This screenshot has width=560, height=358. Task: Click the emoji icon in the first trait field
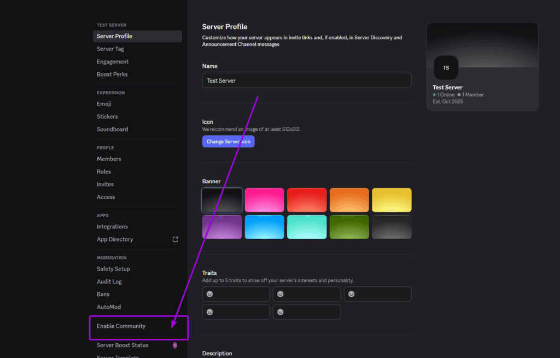coord(209,294)
